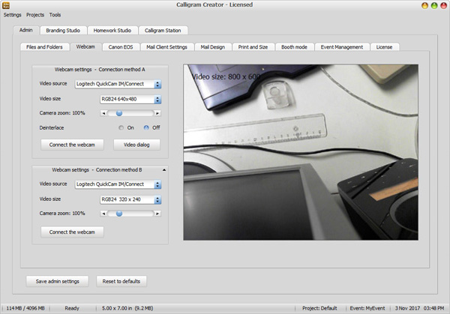450x314 pixels.
Task: Open the Tools menu
Action: point(55,15)
